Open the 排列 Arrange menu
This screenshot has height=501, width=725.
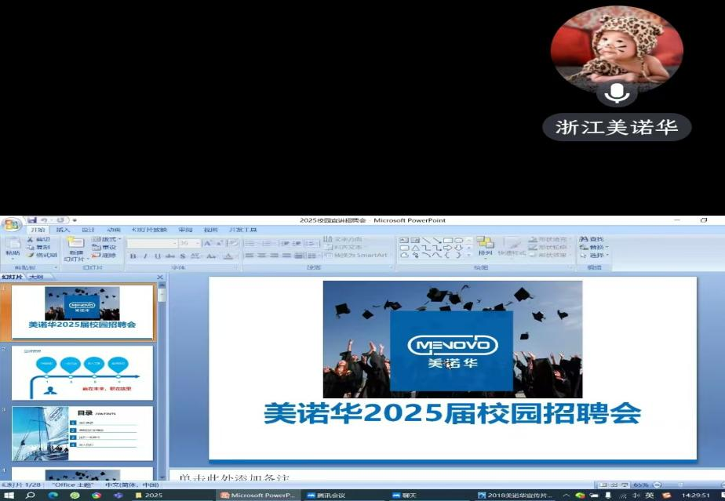485,247
